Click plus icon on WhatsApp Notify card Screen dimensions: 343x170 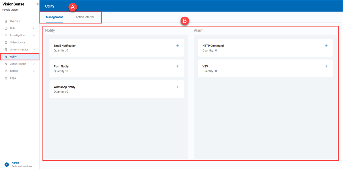tap(178, 87)
